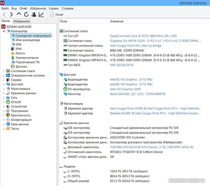210x186 pixels.
Task: Open the Intel HD Graphics 2500 link
Action: click(125, 89)
